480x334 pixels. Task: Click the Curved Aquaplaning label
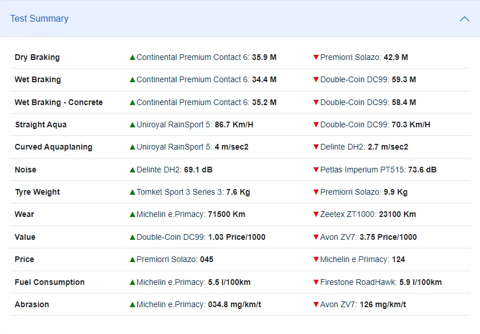click(x=54, y=147)
